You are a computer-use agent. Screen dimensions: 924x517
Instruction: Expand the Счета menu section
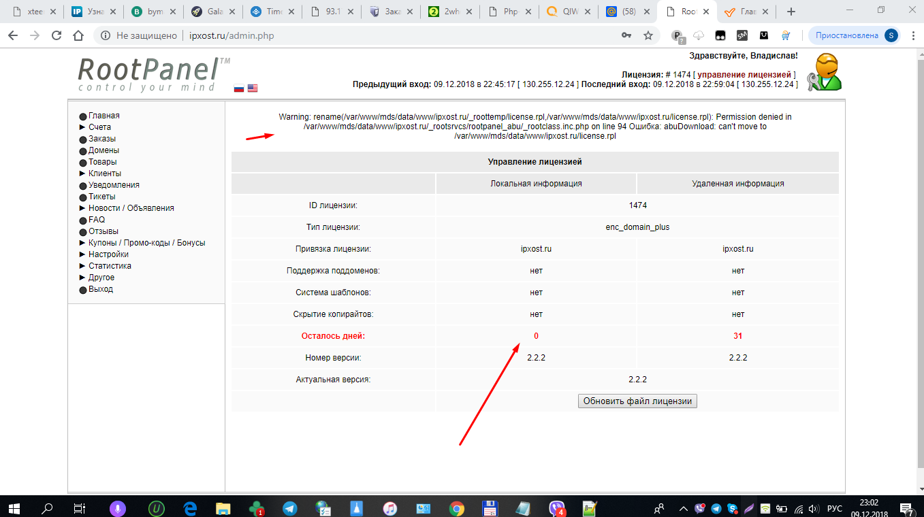(x=99, y=127)
